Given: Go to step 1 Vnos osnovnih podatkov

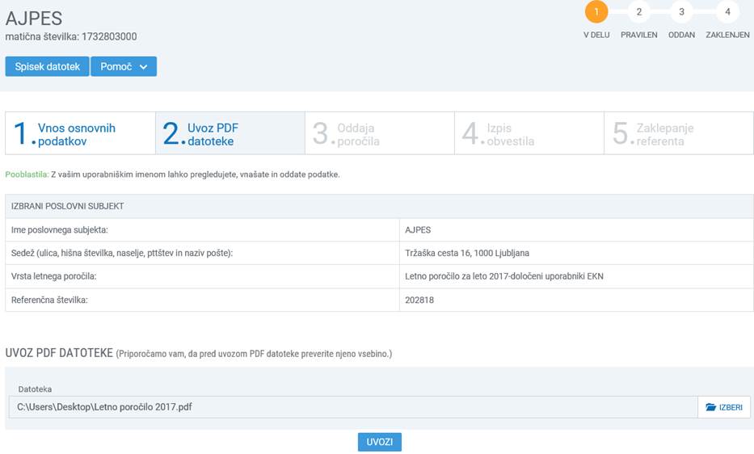Looking at the screenshot, I should point(80,133).
